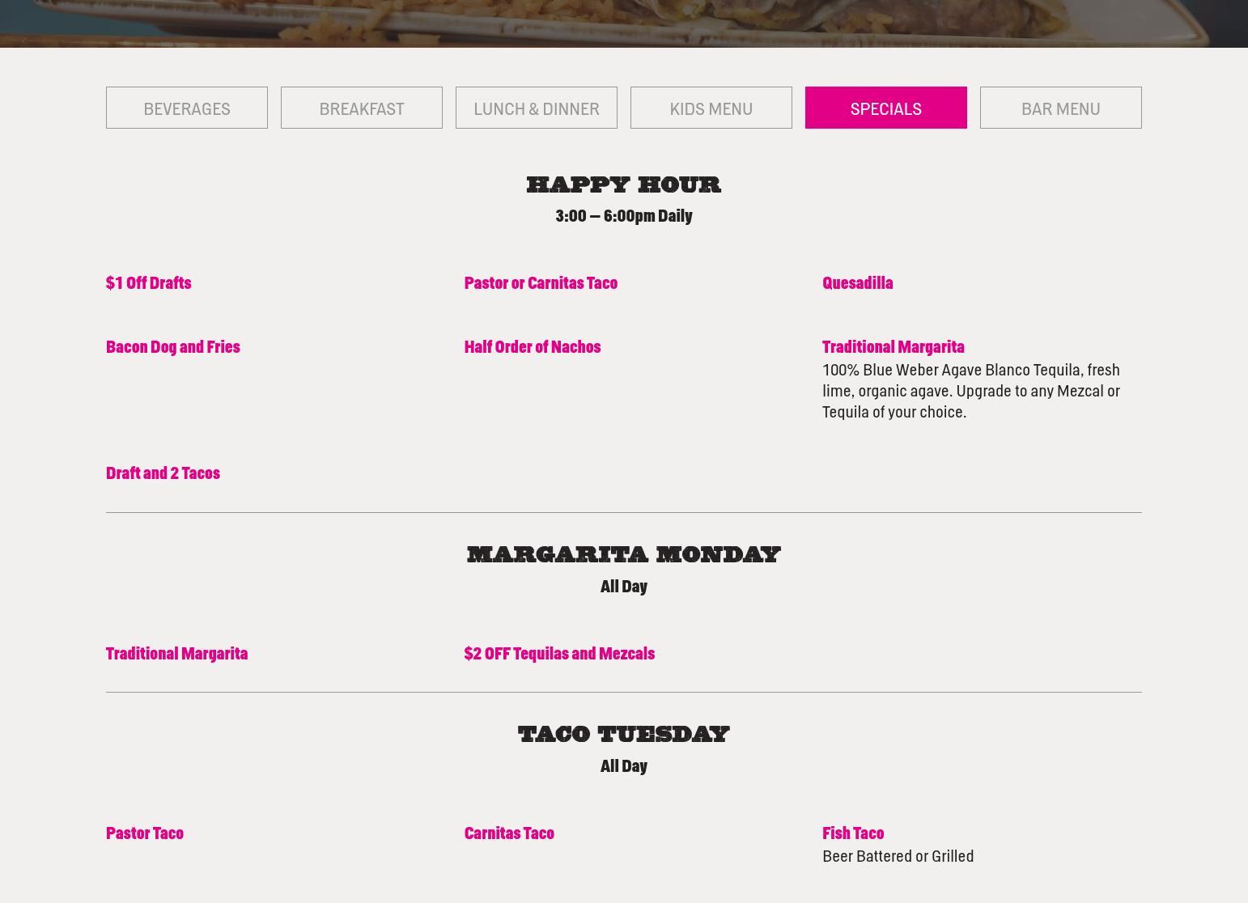Switch to the Breakfast tab
The image size is (1248, 903).
[x=362, y=108]
